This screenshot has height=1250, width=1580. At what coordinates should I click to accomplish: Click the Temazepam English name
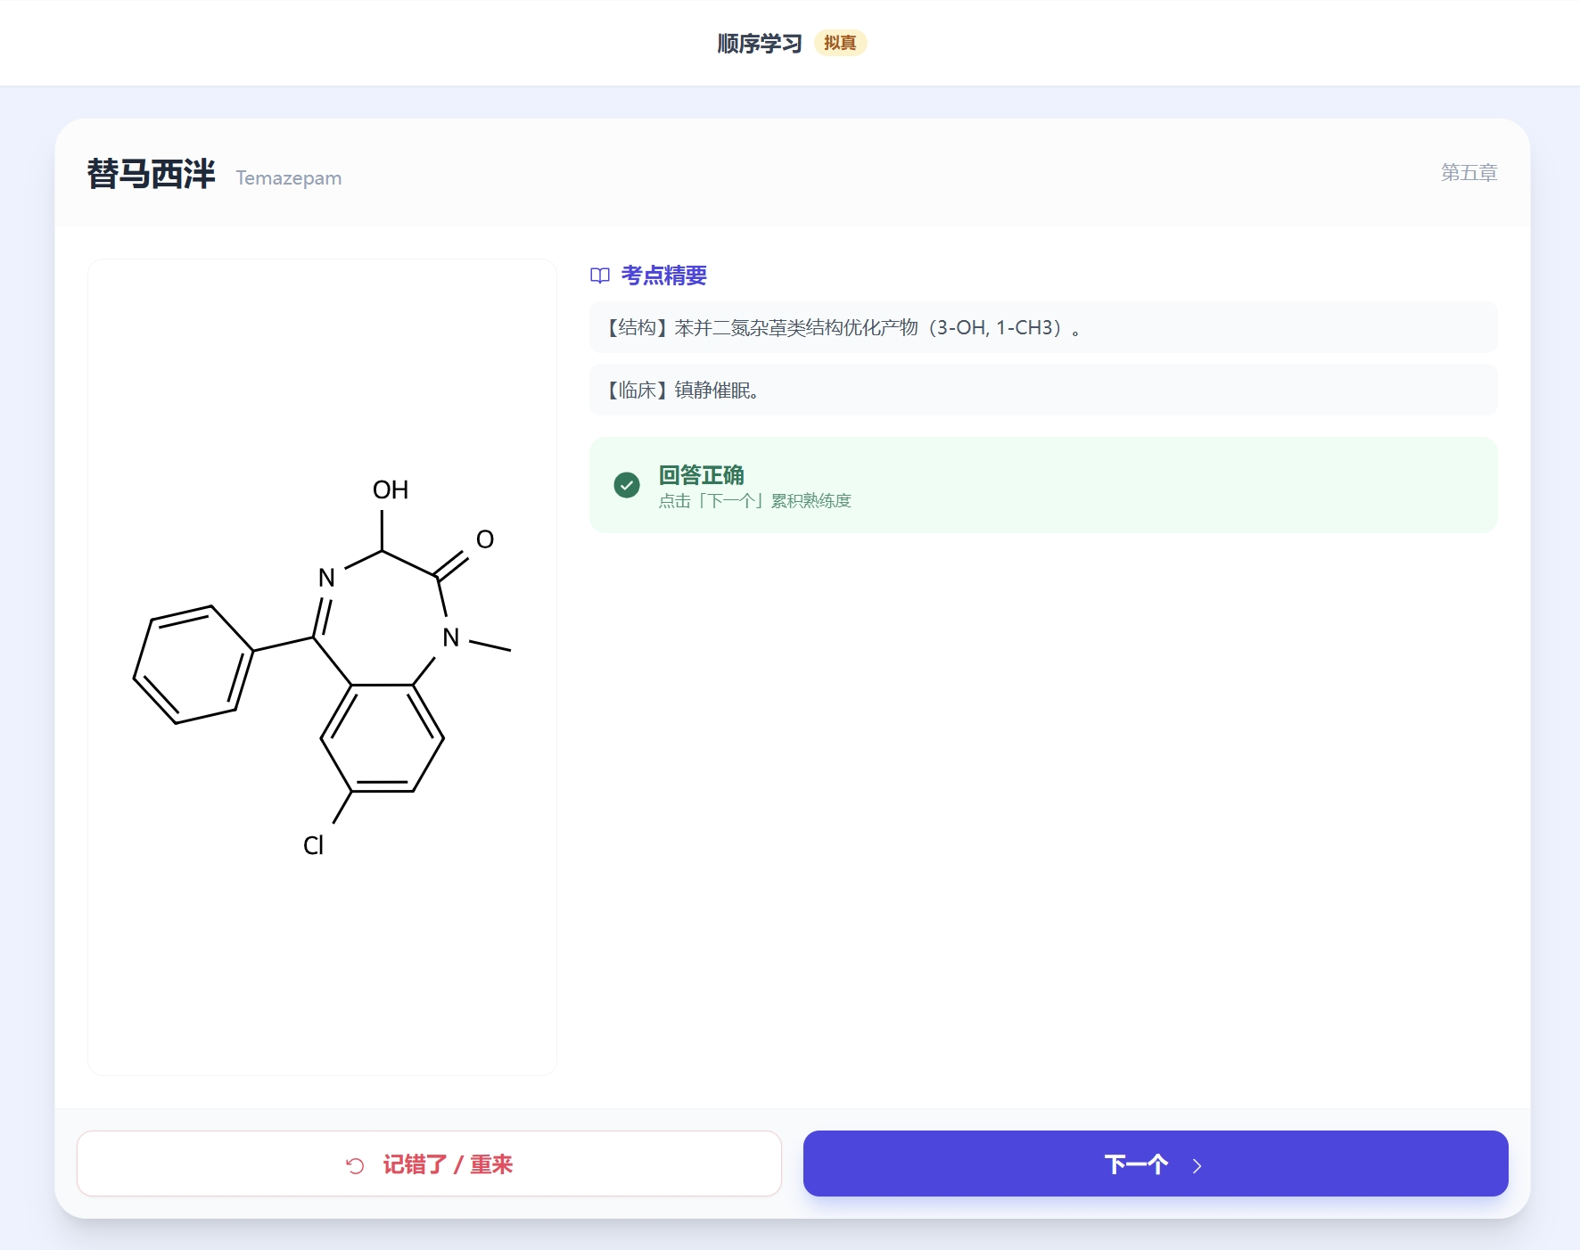tap(288, 178)
